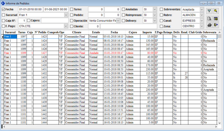Click the 345.00 importe cell
The height and width of the screenshot is (131, 224).
click(147, 45)
